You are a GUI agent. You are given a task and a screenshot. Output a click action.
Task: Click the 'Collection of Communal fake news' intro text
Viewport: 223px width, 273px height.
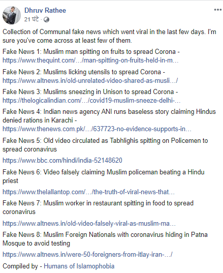pos(109,36)
